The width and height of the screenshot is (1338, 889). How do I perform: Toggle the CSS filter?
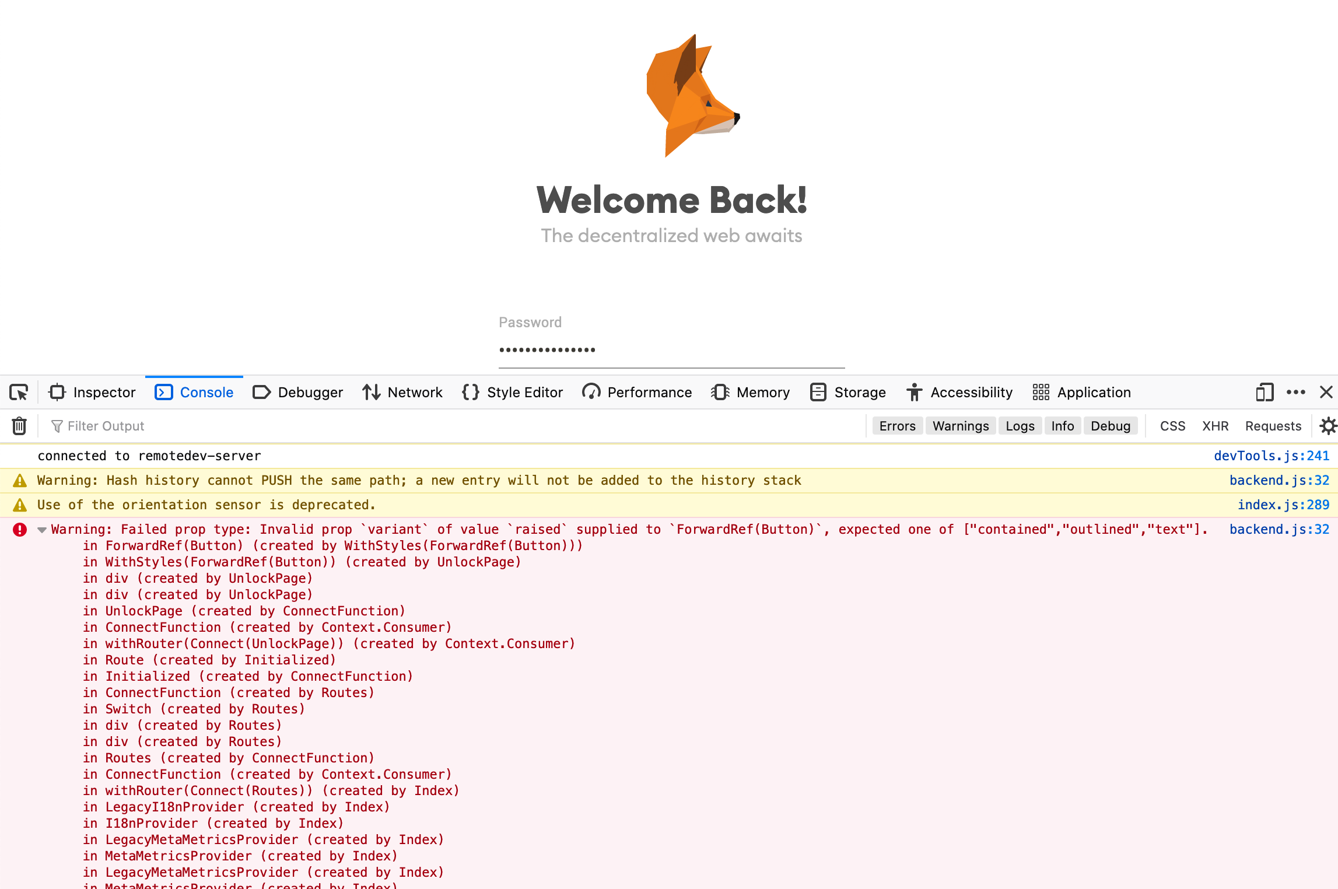pos(1172,426)
